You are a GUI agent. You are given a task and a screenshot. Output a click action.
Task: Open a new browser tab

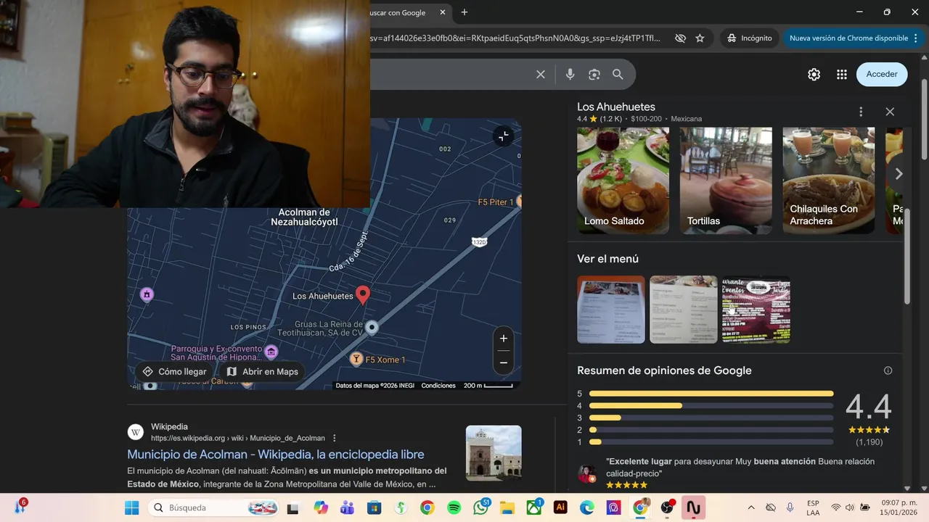click(x=464, y=12)
